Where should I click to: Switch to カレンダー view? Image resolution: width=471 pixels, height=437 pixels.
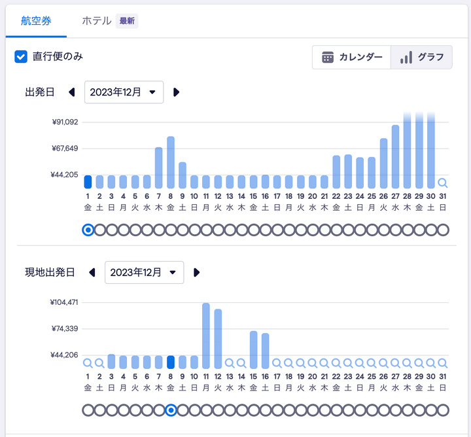(351, 57)
